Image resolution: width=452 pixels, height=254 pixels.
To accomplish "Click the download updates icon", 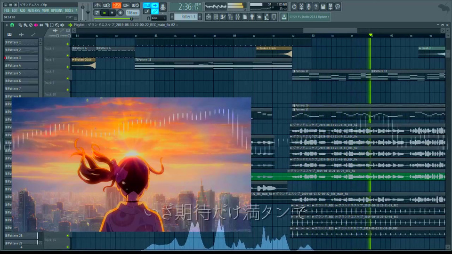I will [284, 17].
